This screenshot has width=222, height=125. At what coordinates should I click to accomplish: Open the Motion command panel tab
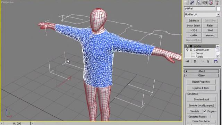(x=205, y=2)
